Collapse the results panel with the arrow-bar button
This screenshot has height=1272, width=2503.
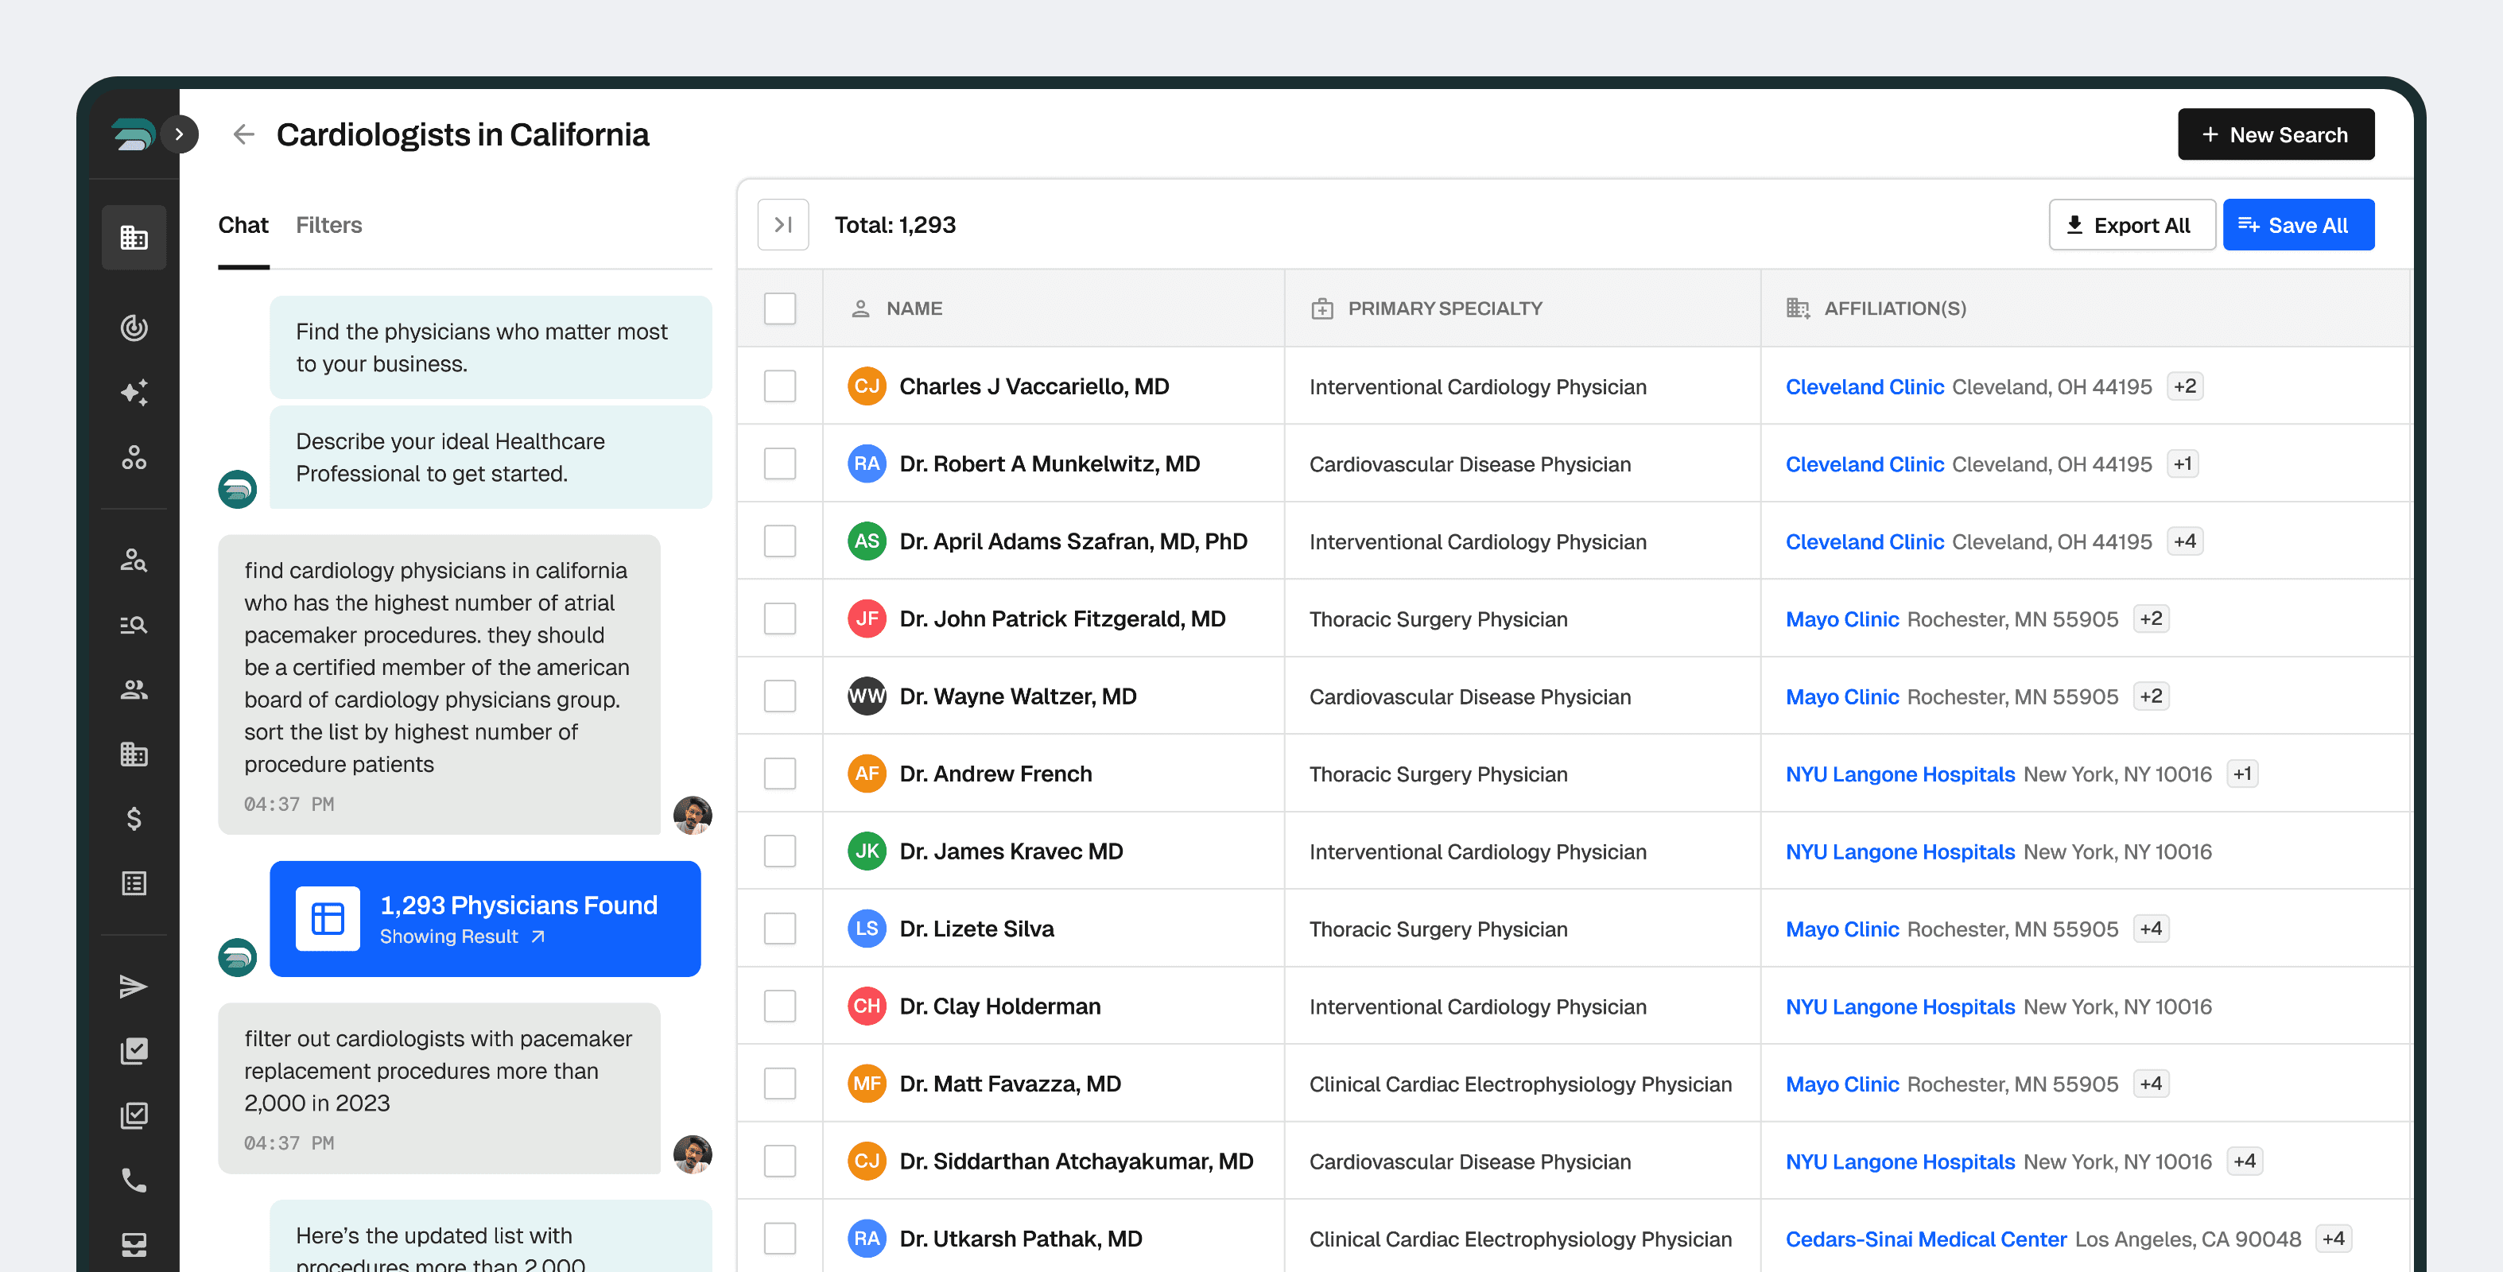click(x=783, y=226)
